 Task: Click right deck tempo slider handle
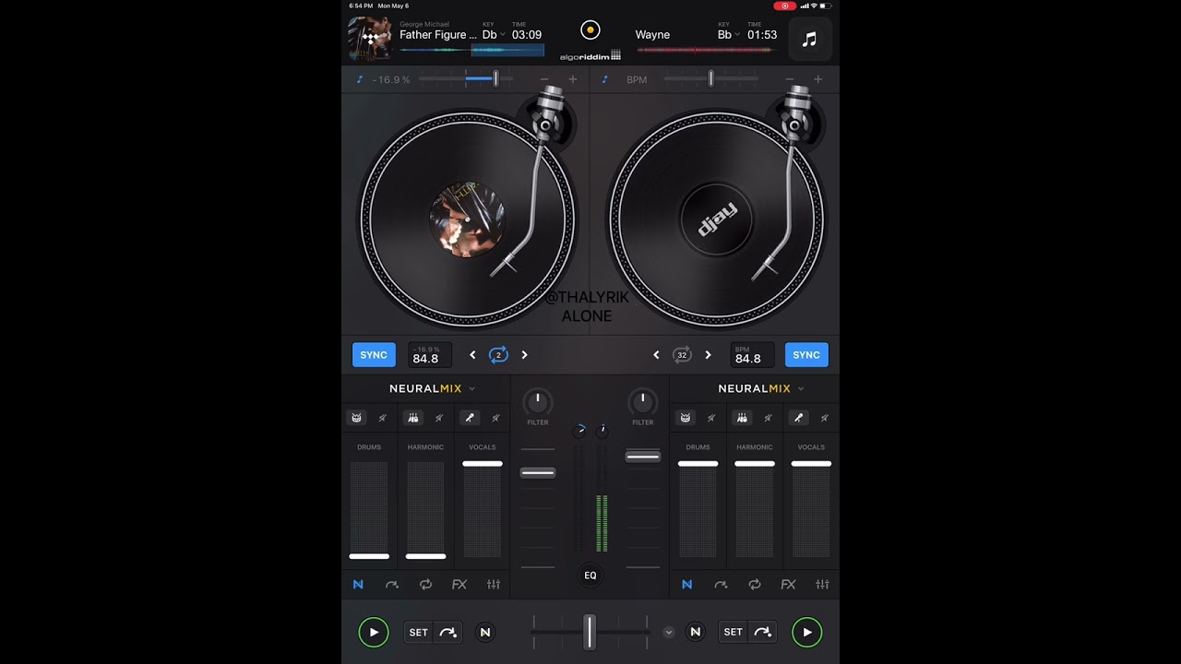click(710, 79)
